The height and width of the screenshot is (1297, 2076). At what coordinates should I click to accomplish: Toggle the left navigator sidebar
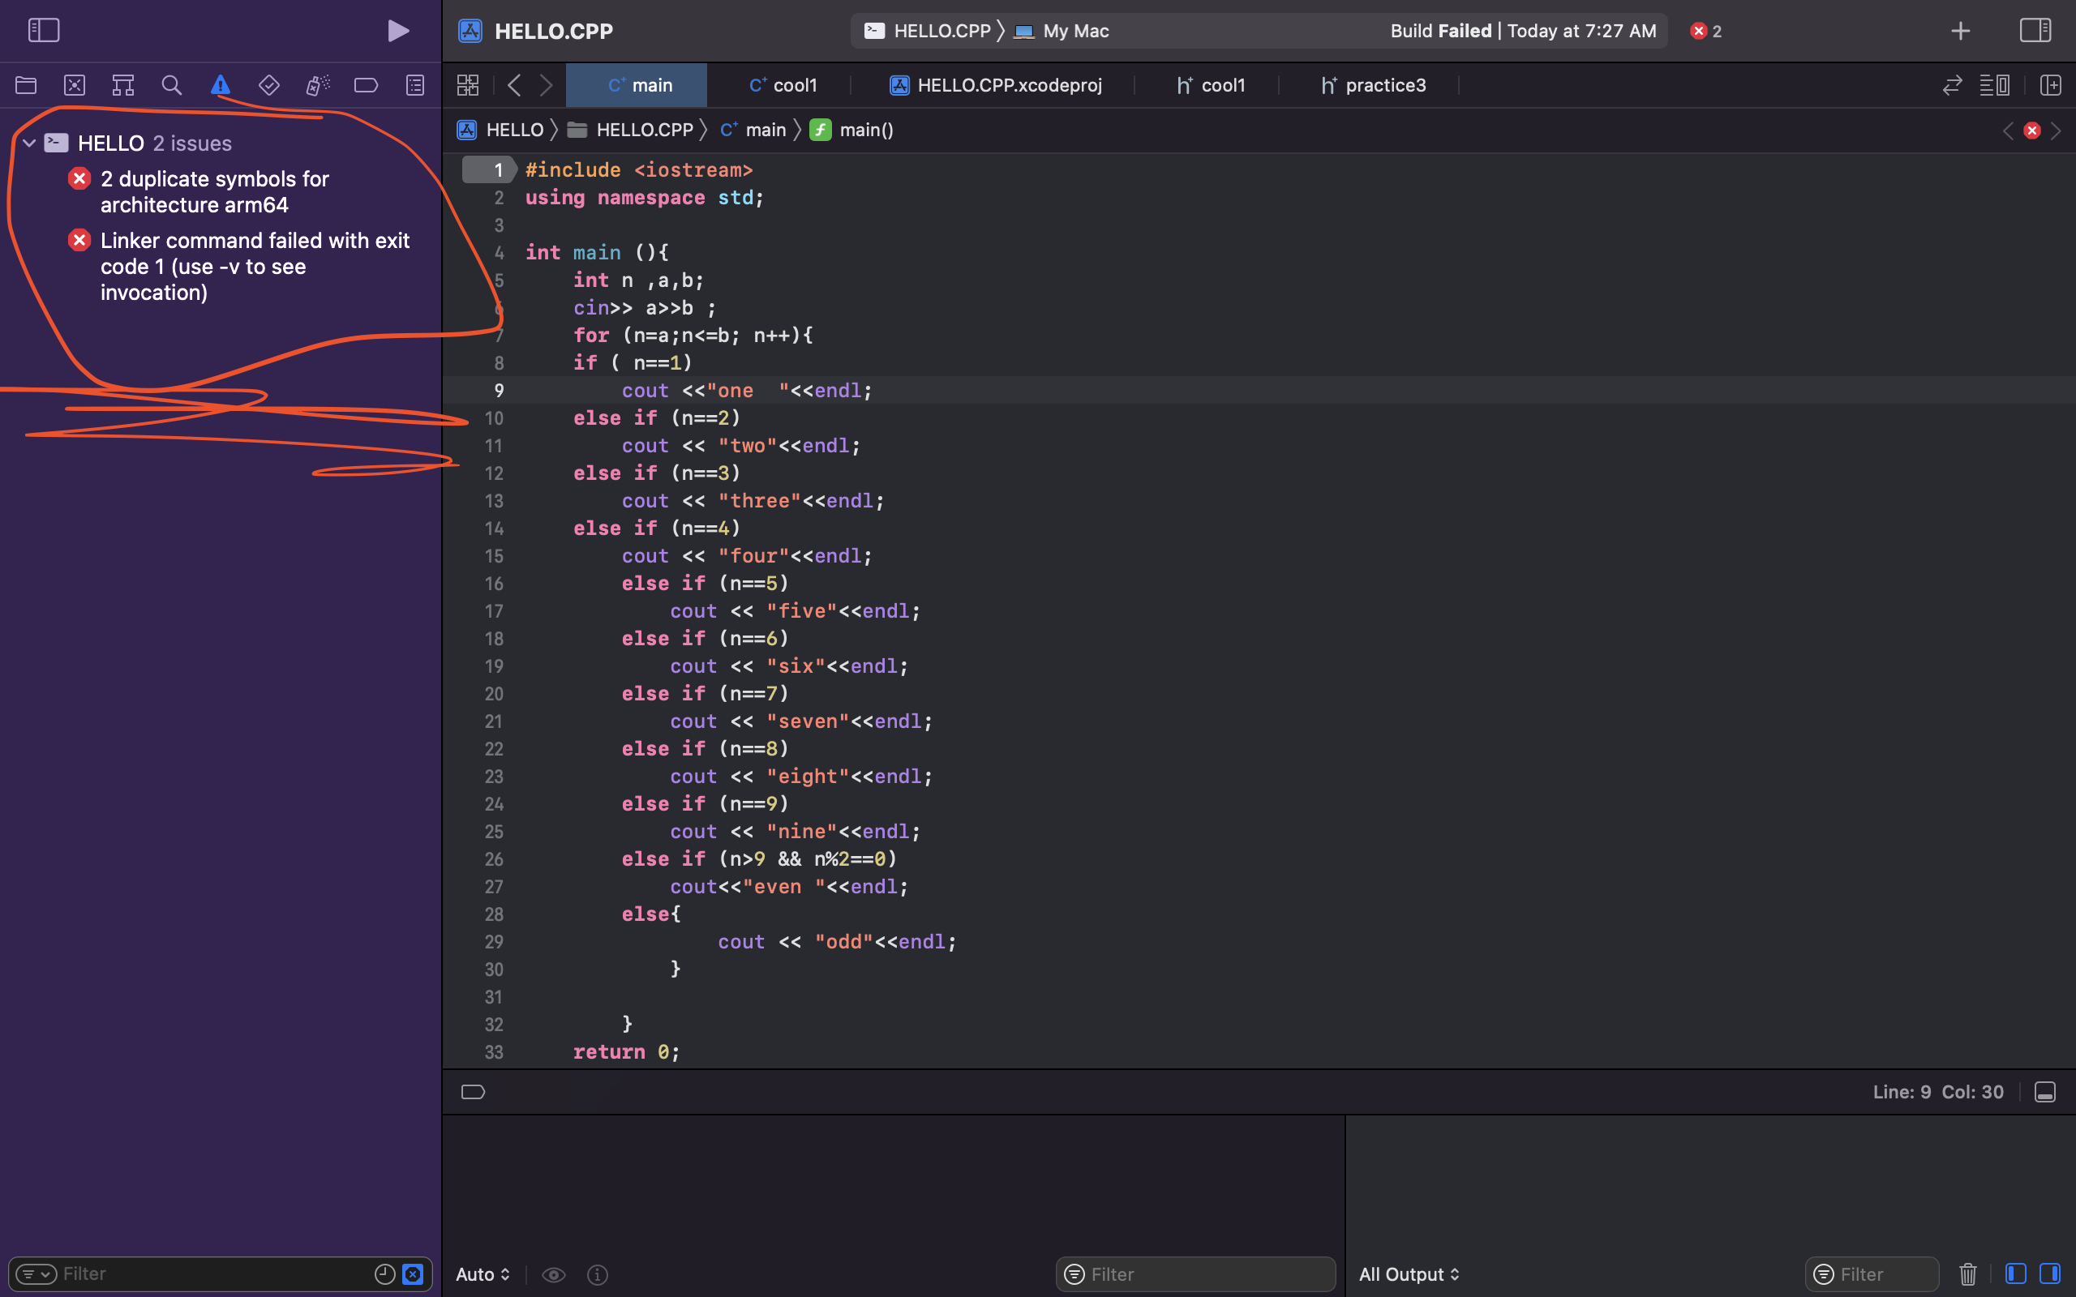[x=44, y=31]
